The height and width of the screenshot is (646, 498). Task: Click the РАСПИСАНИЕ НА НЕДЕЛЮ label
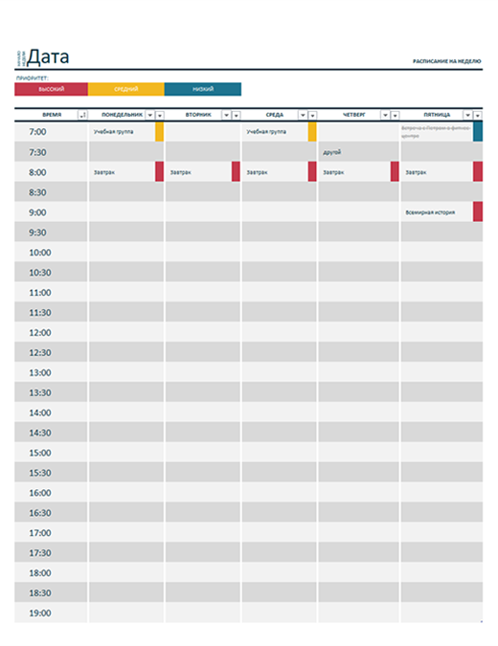[x=447, y=61]
